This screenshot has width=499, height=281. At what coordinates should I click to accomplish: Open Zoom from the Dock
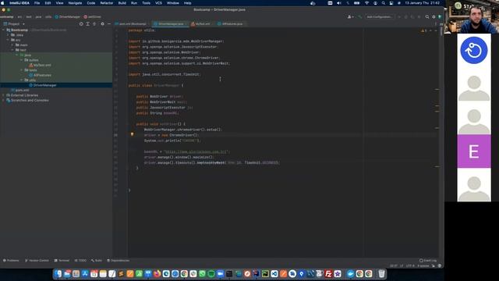220,274
